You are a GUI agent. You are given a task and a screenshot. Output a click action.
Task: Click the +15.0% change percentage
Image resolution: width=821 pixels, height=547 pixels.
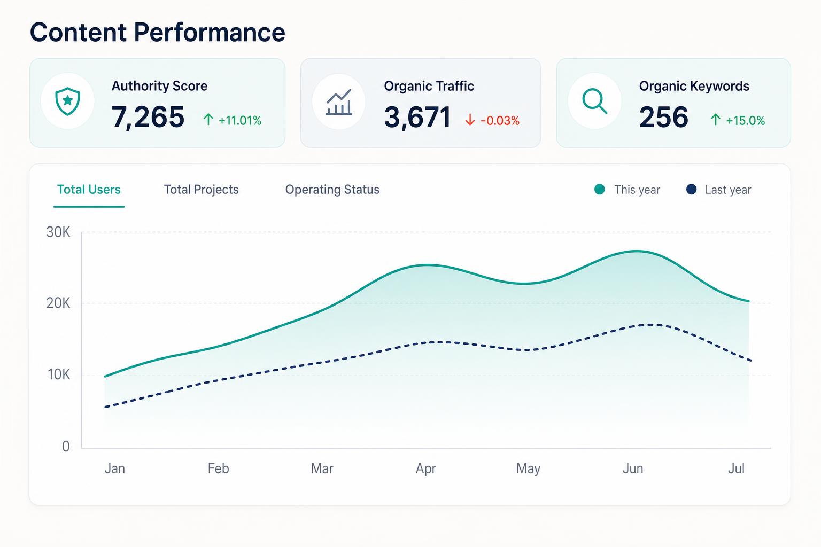point(745,120)
